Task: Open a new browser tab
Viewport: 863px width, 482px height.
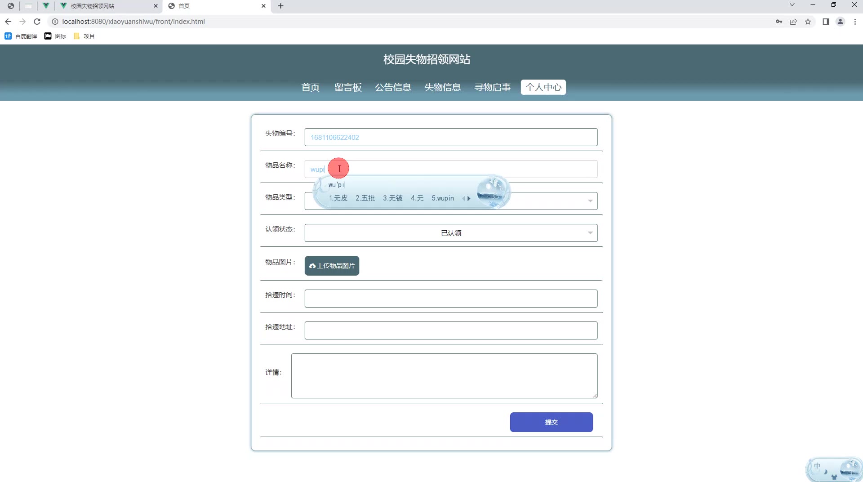Action: pos(280,6)
